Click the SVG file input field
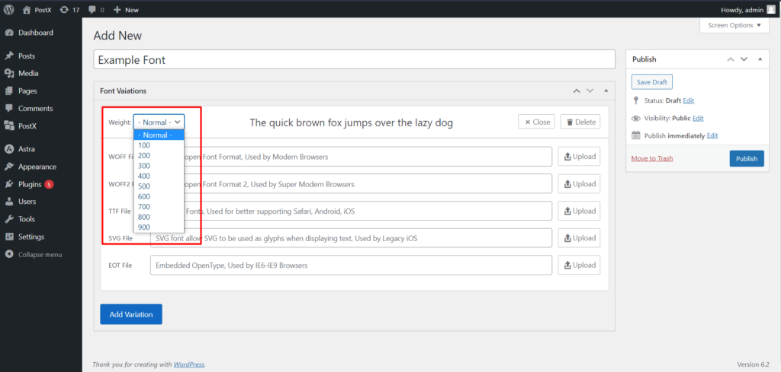 (x=351, y=238)
